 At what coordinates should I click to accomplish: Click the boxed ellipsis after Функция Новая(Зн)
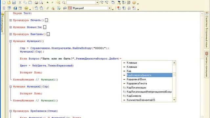(45, 27)
